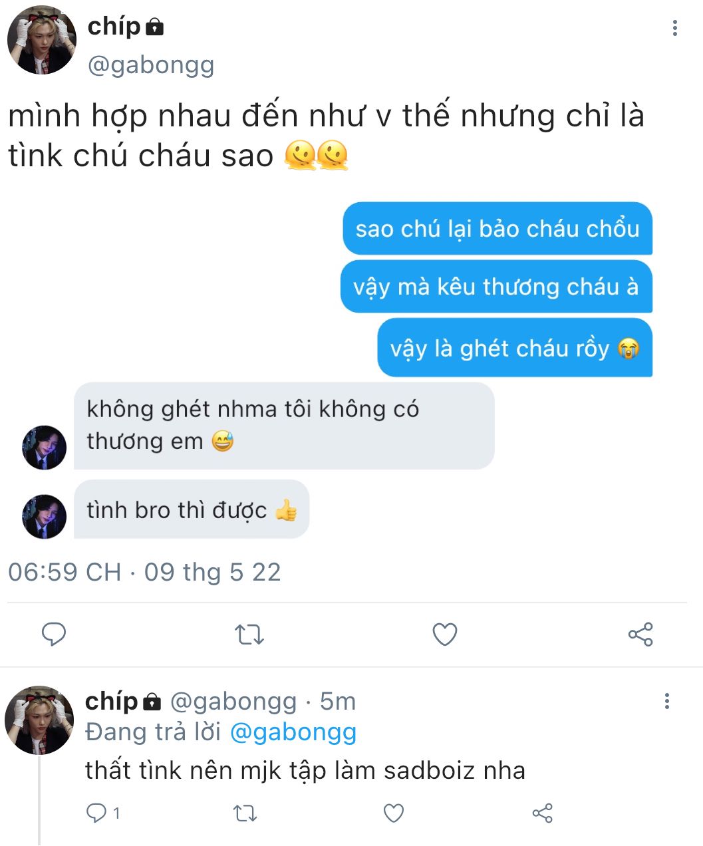Retweet the main tweet
This screenshot has width=703, height=846.
[249, 634]
